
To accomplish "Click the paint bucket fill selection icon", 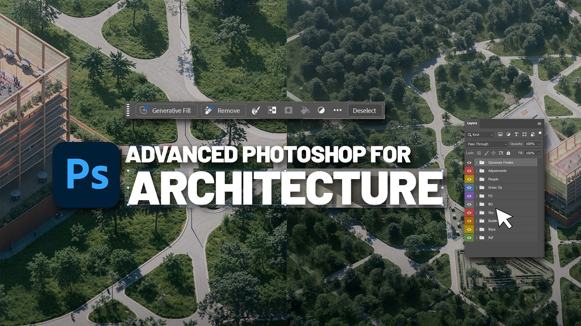I will [x=305, y=110].
